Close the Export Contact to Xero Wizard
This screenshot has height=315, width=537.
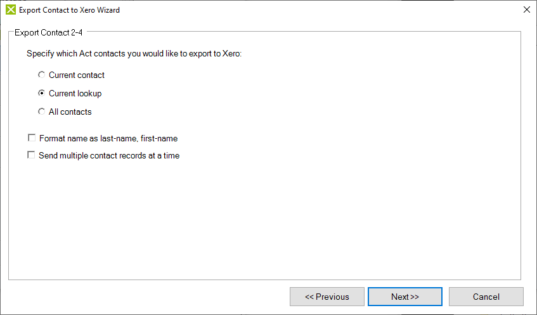(x=527, y=10)
